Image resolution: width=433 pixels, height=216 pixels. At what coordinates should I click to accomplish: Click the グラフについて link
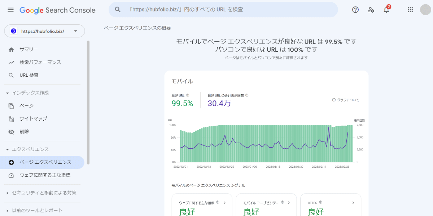(346, 100)
